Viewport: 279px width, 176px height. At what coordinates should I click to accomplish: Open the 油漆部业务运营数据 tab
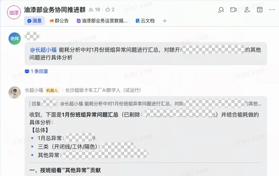point(102,21)
